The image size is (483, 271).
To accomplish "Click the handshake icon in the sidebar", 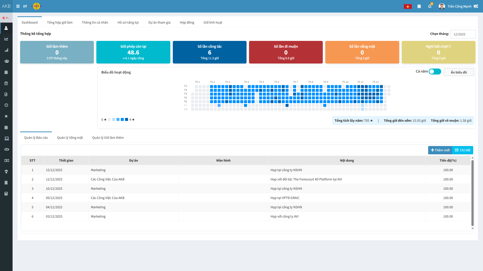I will [x=6, y=149].
